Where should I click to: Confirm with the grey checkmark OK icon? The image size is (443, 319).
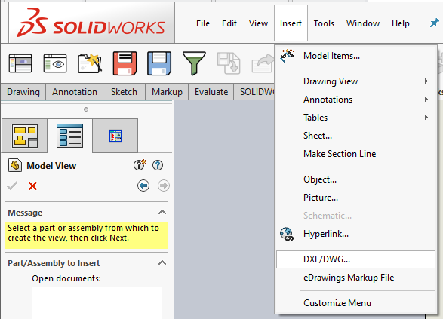pos(12,186)
